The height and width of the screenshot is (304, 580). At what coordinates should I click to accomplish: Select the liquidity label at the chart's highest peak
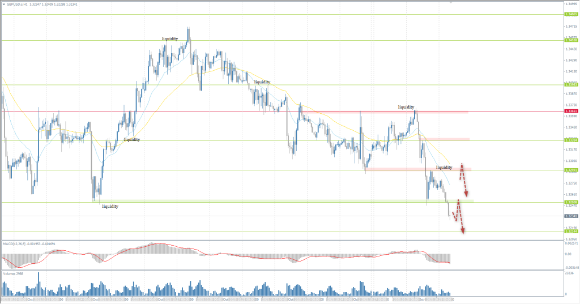click(170, 38)
